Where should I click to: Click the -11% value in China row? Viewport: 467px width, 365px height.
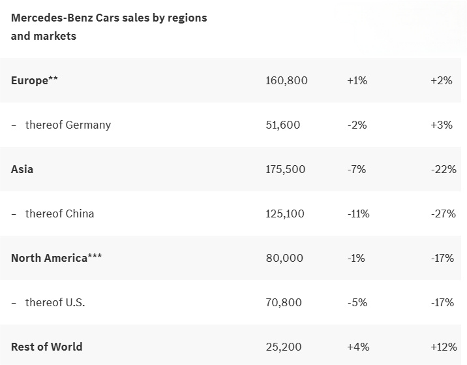click(358, 214)
